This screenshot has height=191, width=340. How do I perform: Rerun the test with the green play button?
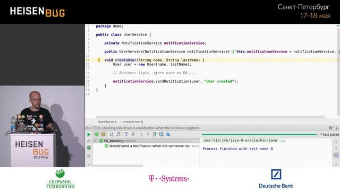(89, 134)
